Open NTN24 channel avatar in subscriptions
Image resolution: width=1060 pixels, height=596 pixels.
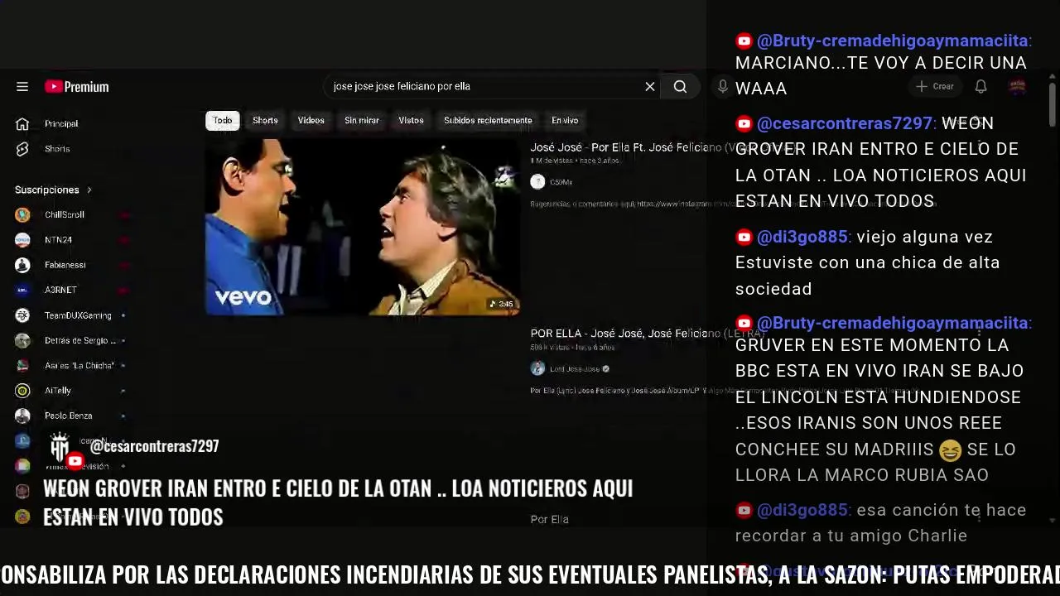click(22, 240)
